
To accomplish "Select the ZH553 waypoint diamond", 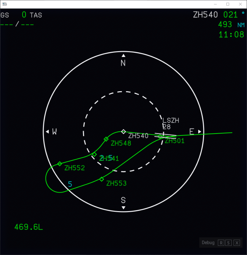I will [101, 179].
